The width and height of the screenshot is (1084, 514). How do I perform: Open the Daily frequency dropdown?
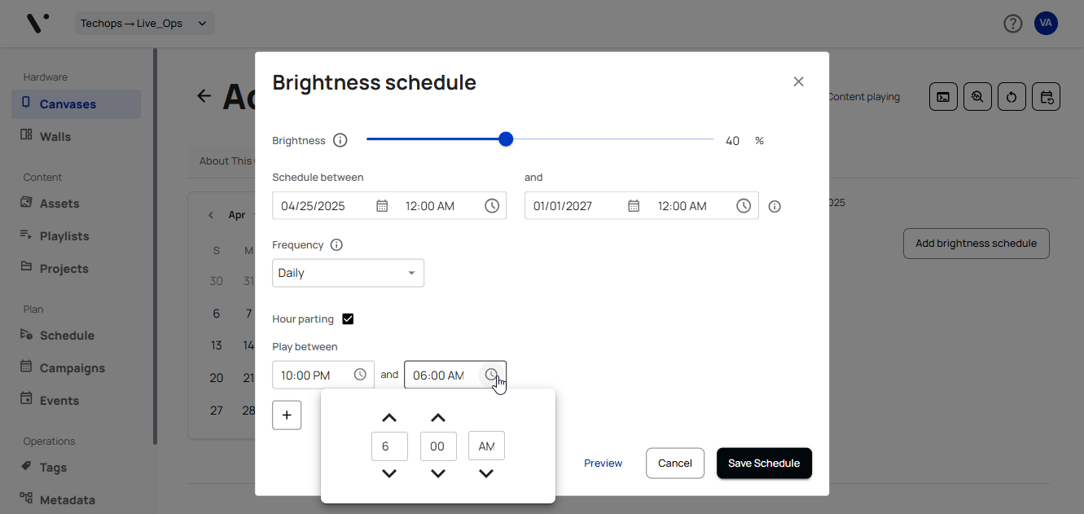pyautogui.click(x=348, y=273)
